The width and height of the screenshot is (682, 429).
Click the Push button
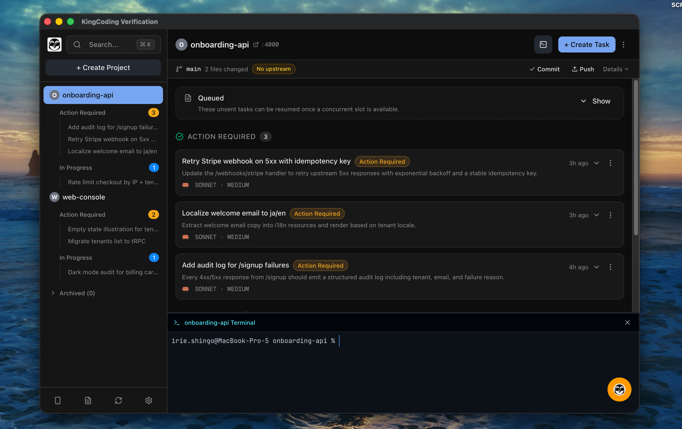tap(582, 69)
